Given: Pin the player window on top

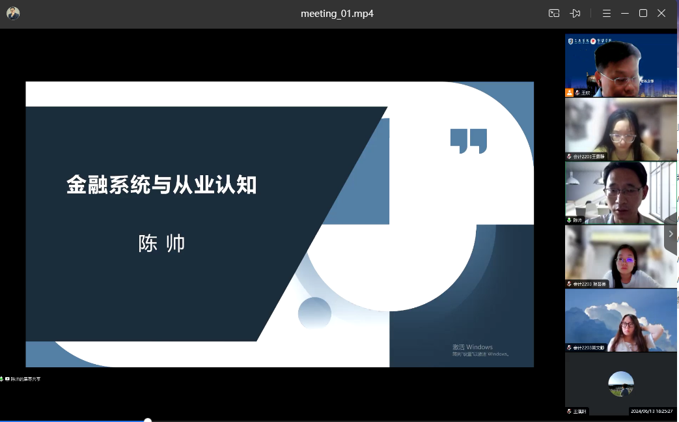Looking at the screenshot, I should pyautogui.click(x=575, y=13).
